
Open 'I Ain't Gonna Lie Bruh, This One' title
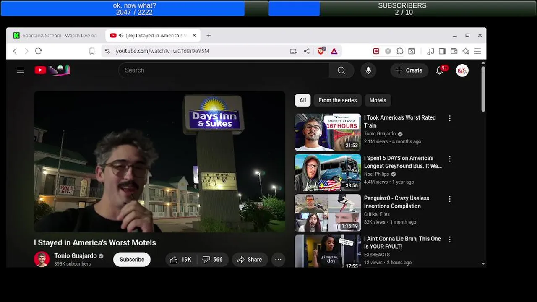click(402, 242)
